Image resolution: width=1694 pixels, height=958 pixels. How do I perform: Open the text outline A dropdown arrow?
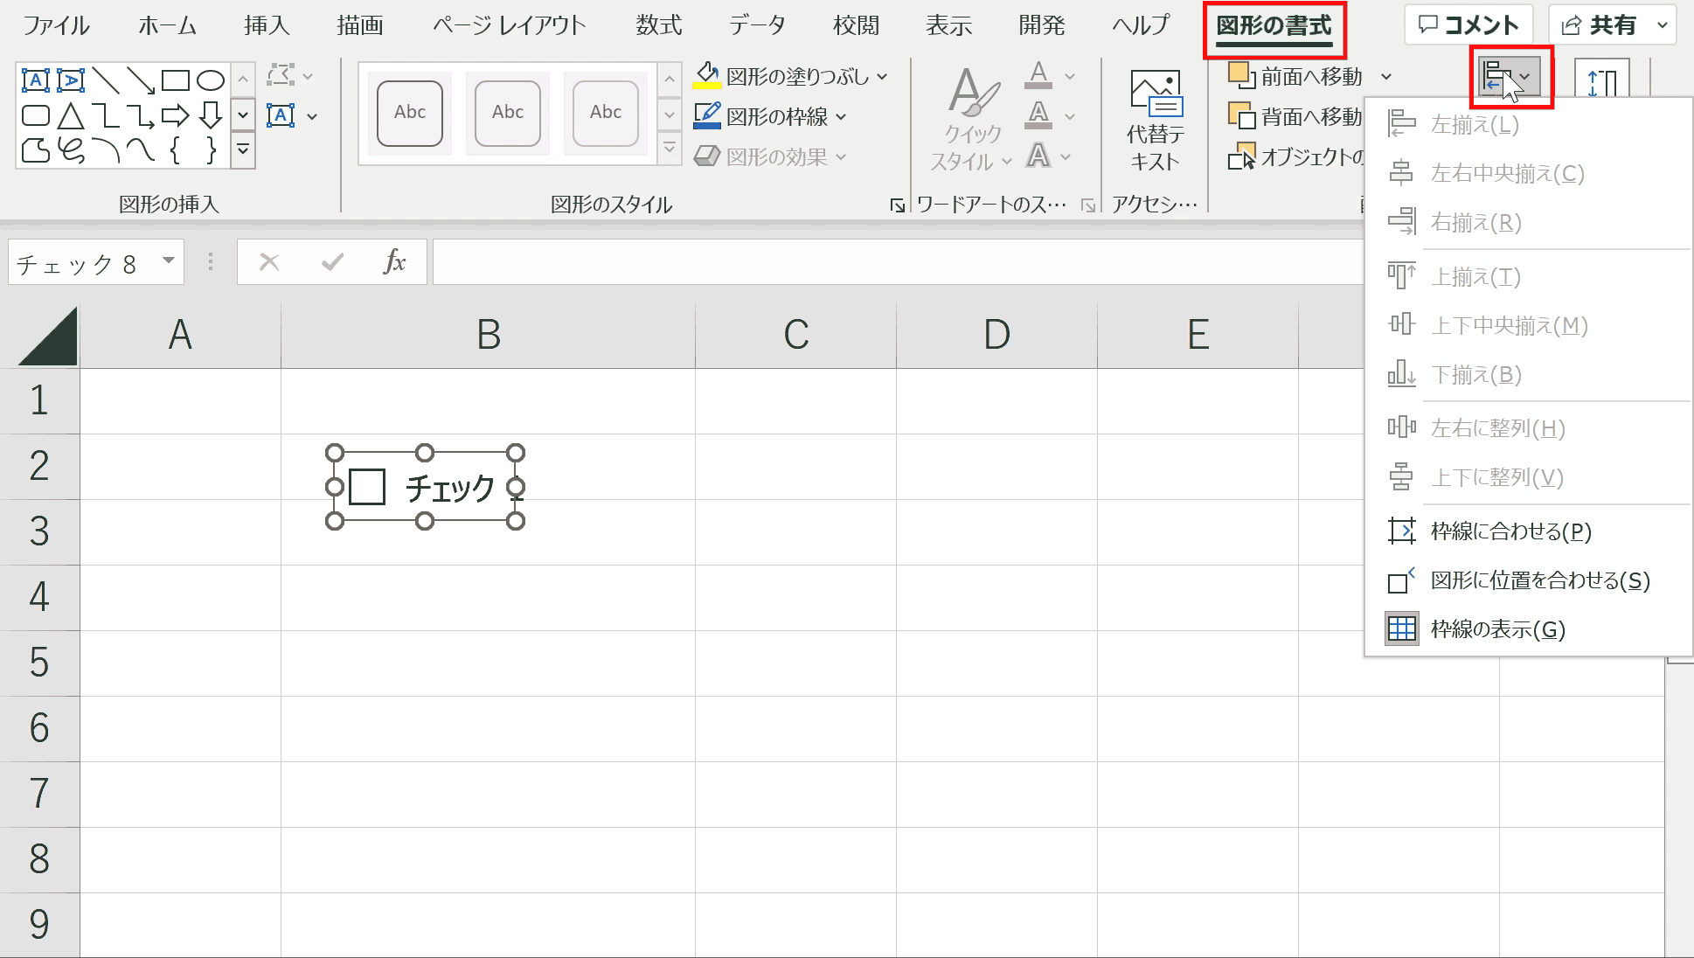click(1070, 116)
